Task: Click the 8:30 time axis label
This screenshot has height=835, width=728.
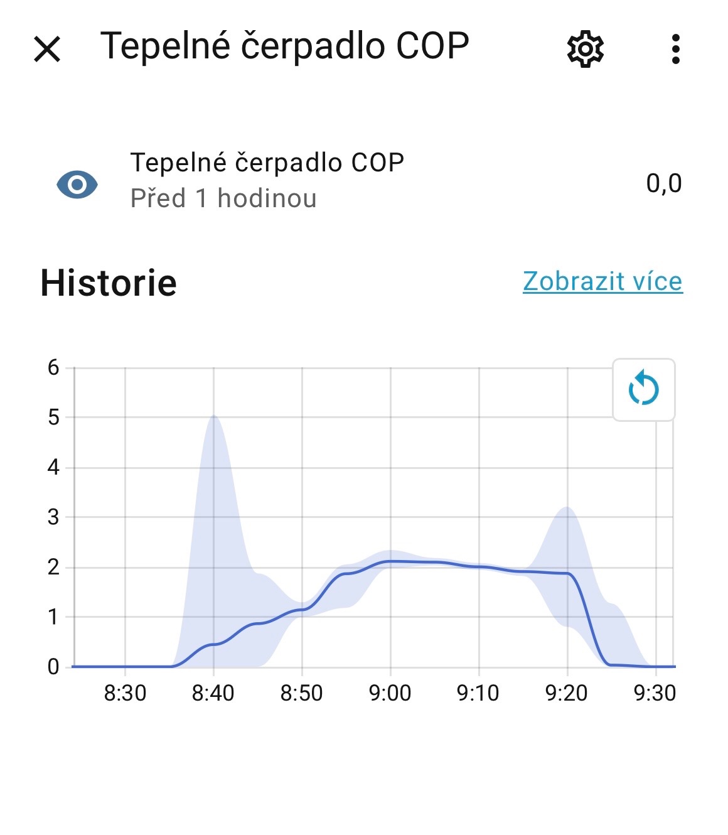Action: point(125,693)
